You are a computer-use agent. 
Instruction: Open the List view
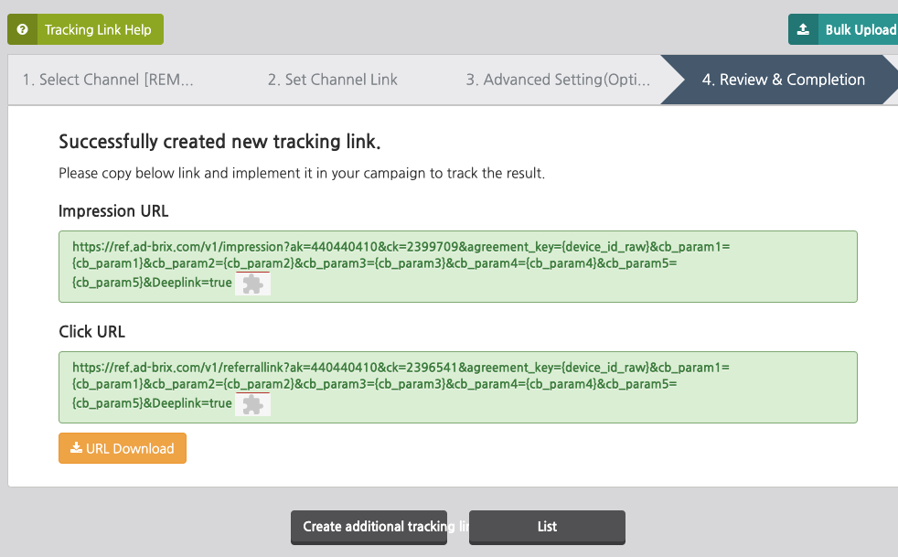[x=547, y=527]
